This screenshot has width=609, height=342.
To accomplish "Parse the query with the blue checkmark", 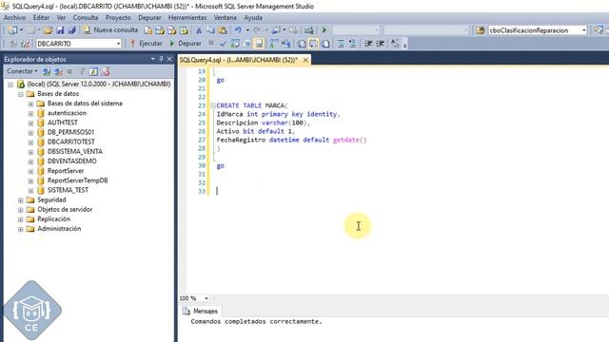I will point(223,44).
